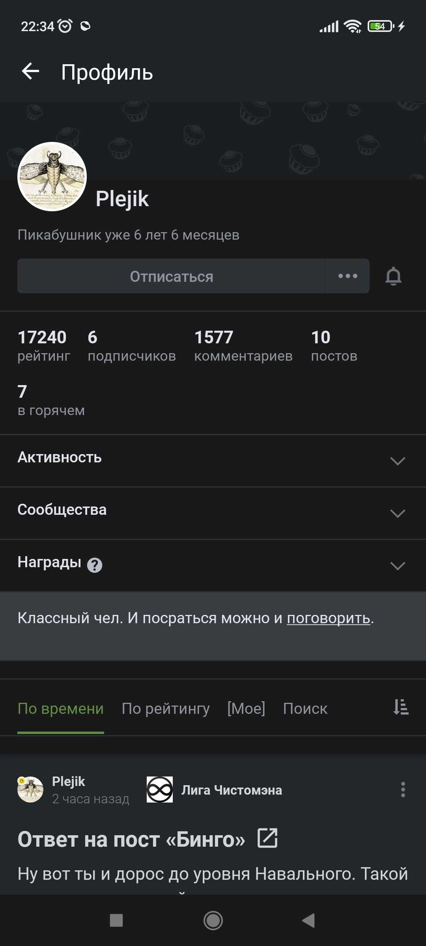Open the Поиск tab

305,709
